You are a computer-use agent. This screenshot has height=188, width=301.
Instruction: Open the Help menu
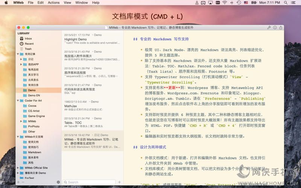96,3
